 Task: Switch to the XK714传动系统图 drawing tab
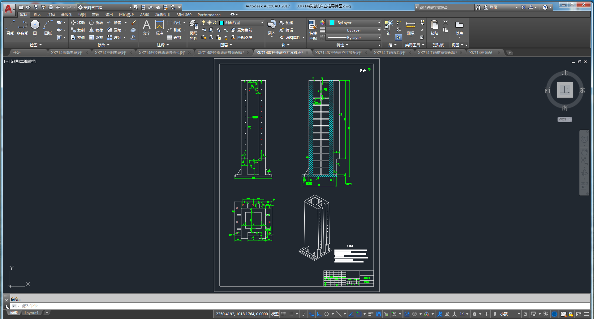click(67, 52)
